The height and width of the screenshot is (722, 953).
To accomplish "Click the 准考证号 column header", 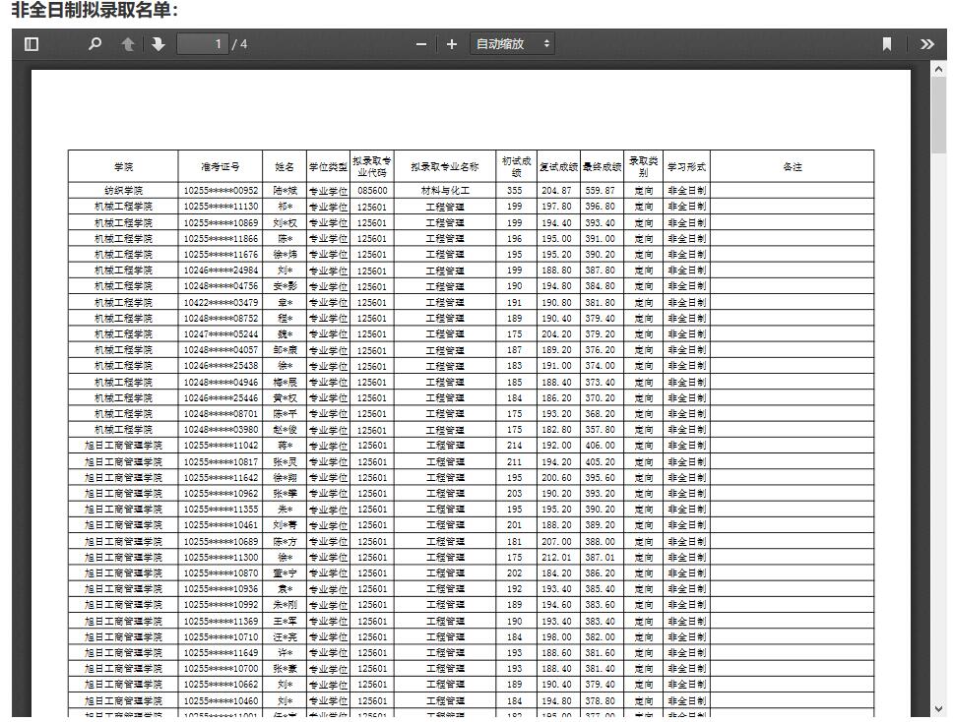I will pos(220,166).
